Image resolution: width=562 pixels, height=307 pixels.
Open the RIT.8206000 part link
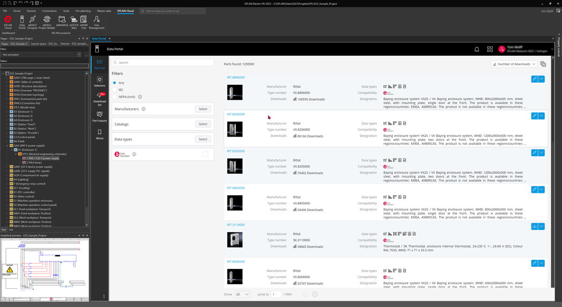(x=236, y=114)
